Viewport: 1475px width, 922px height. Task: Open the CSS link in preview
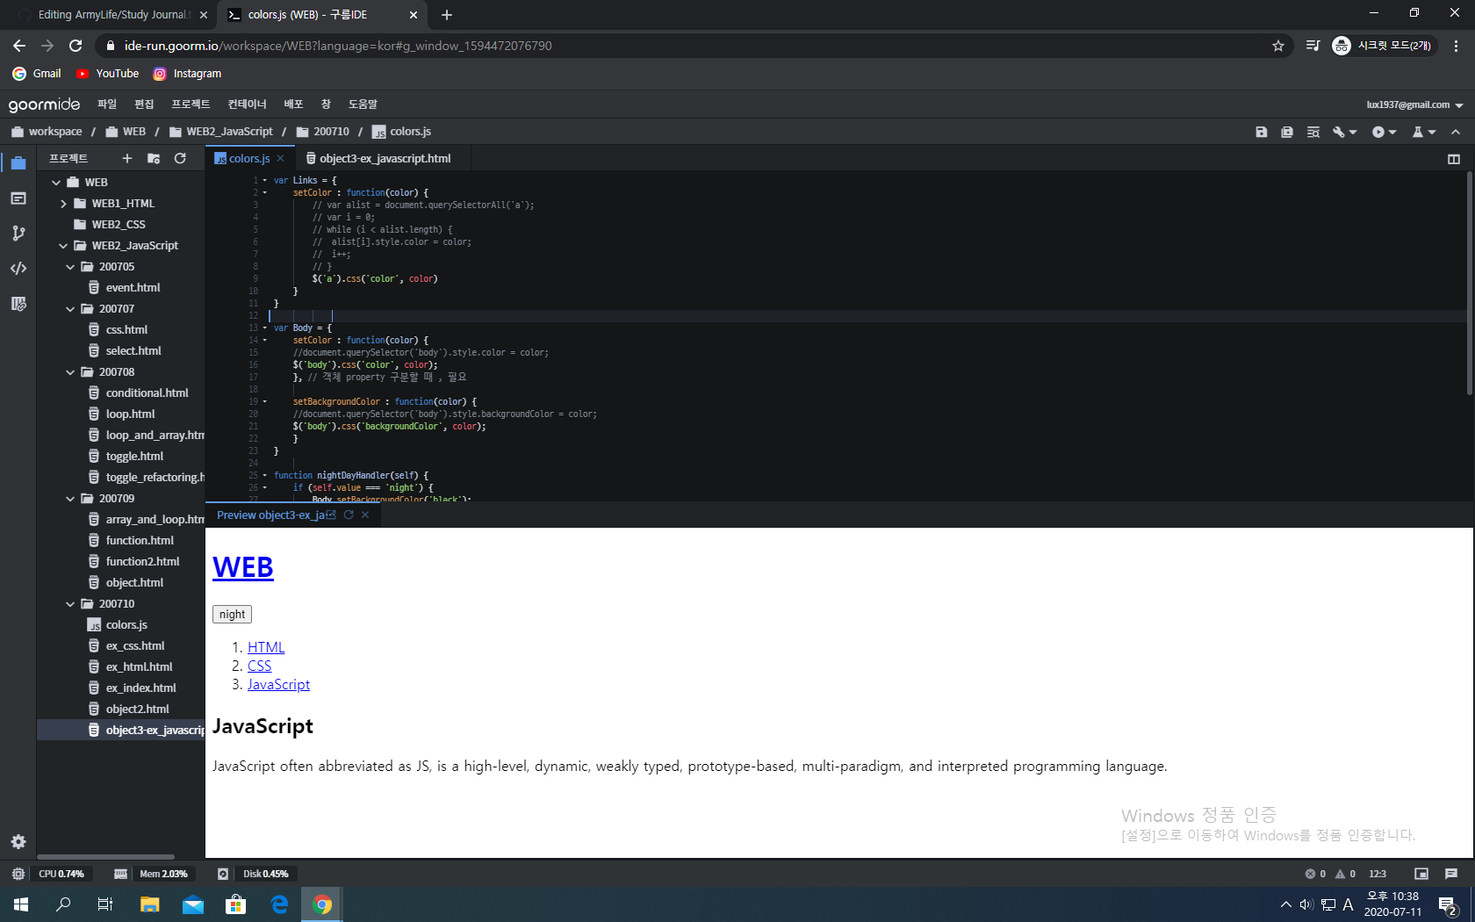pyautogui.click(x=259, y=666)
